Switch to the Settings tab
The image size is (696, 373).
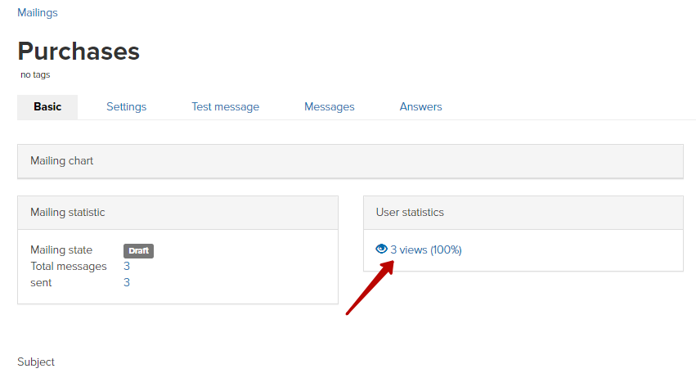point(127,107)
